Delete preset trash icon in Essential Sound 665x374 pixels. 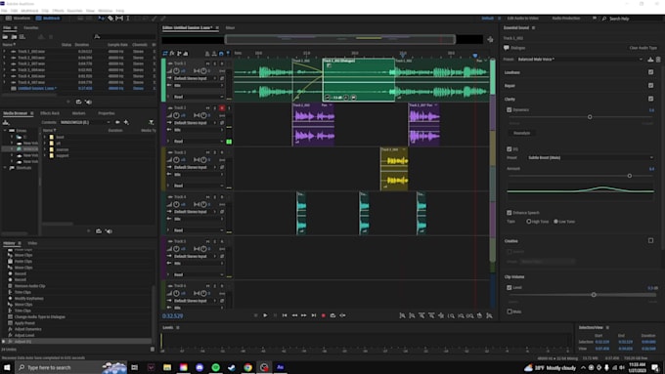pyautogui.click(x=658, y=60)
